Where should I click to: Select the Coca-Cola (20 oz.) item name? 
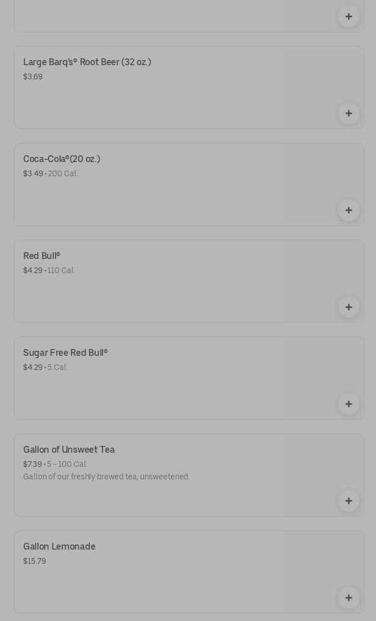62,159
